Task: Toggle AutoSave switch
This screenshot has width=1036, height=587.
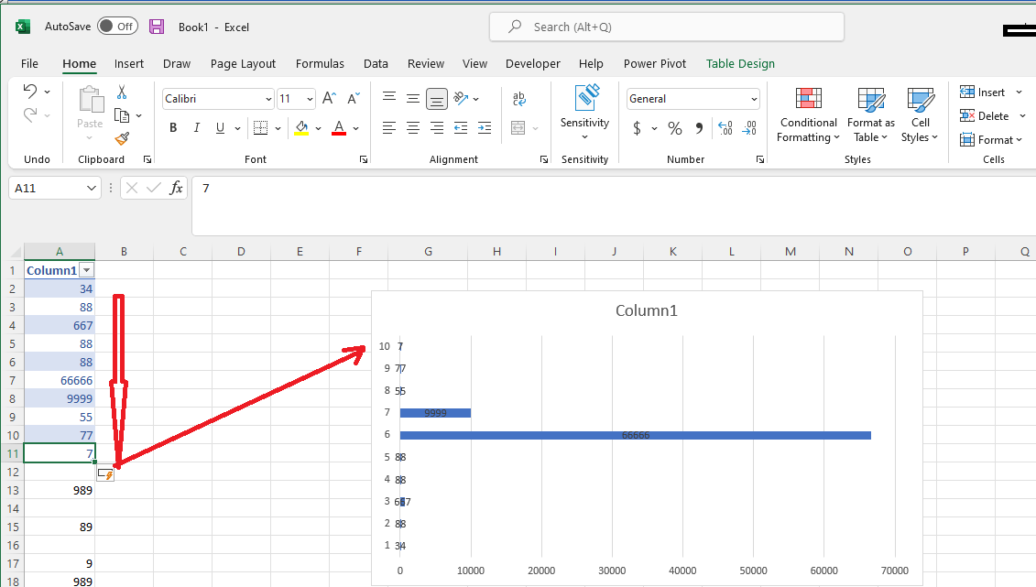Action: 117,27
